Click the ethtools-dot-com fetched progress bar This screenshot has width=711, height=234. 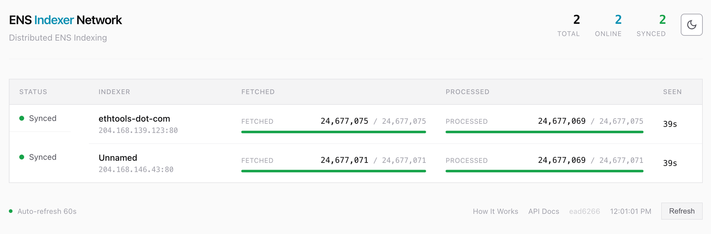pos(333,132)
